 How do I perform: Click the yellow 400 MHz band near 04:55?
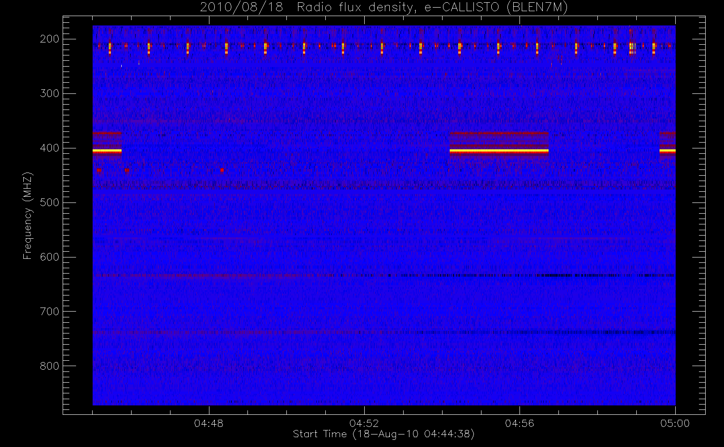tap(499, 151)
